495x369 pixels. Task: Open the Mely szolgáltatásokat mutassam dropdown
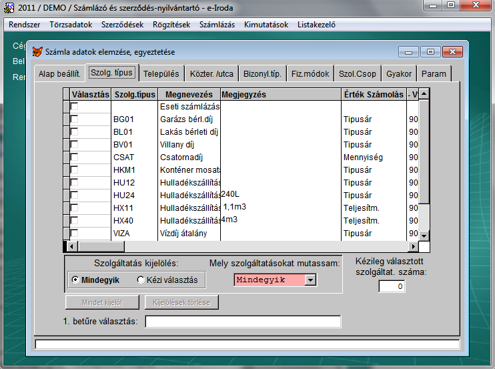click(x=310, y=280)
